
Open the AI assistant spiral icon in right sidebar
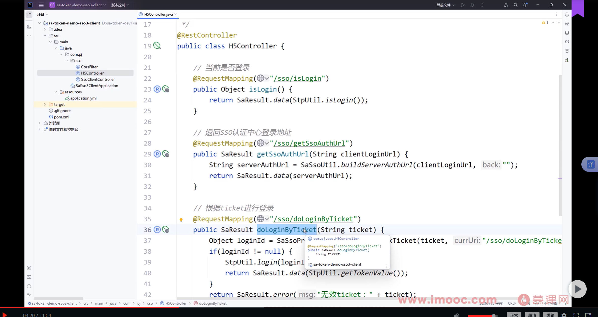tap(567, 24)
